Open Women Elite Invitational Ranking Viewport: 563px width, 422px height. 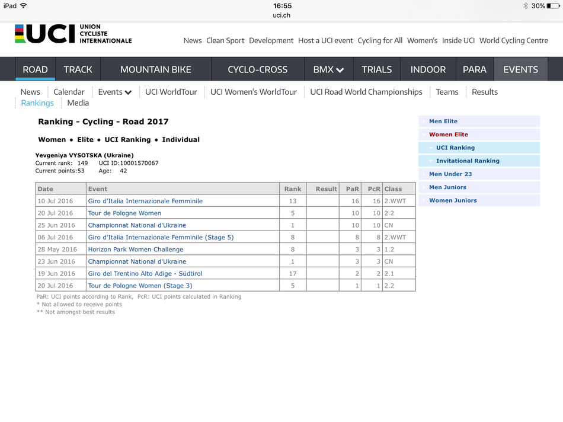point(479,161)
